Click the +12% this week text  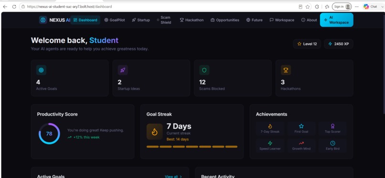[86, 138]
